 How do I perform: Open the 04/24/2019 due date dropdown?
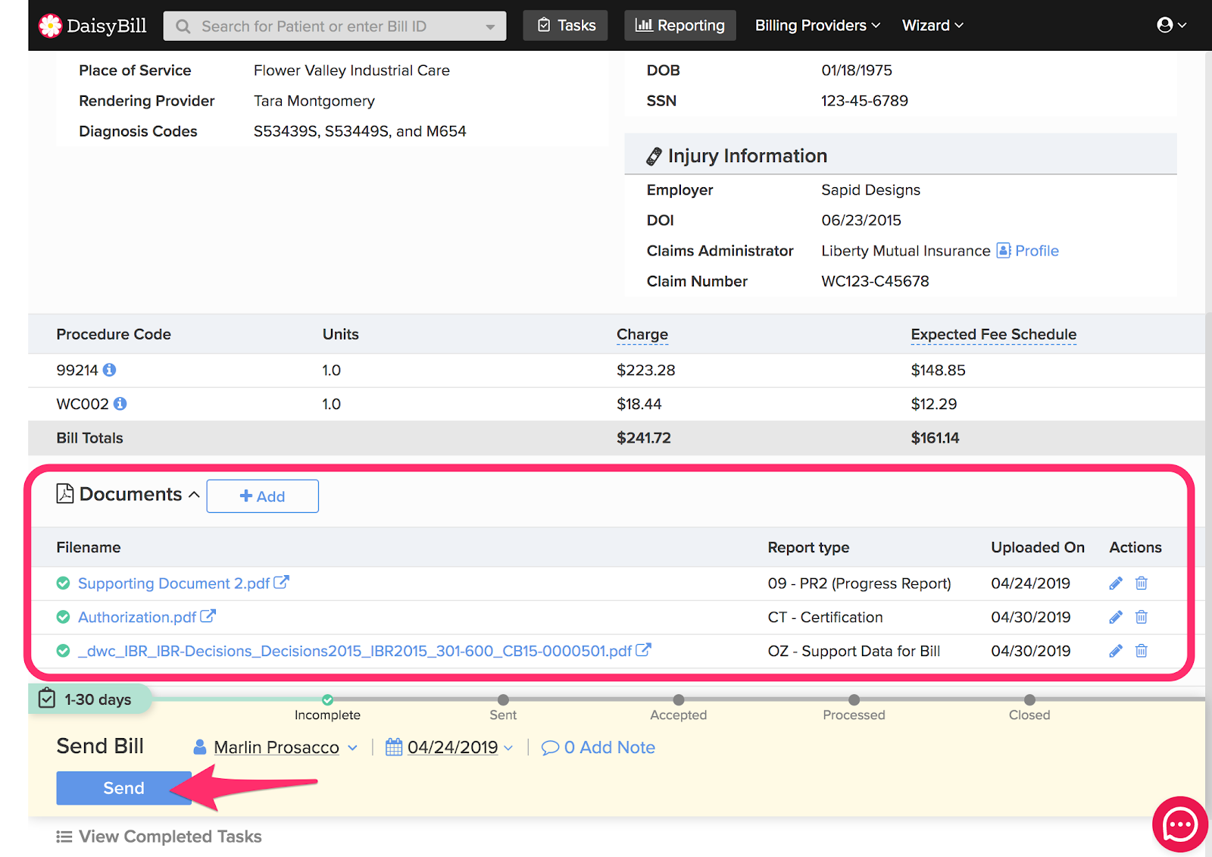point(508,748)
